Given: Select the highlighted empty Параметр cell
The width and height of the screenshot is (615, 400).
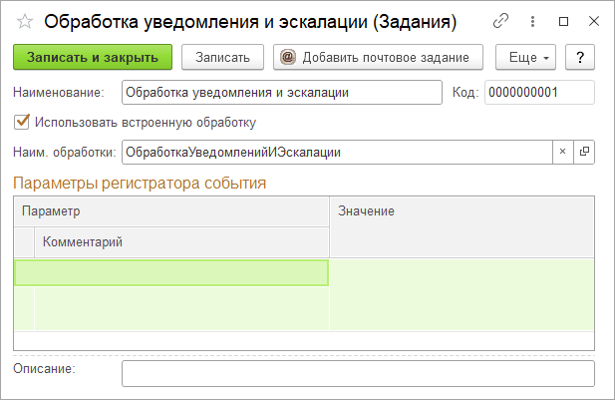Looking at the screenshot, I should pos(171,272).
